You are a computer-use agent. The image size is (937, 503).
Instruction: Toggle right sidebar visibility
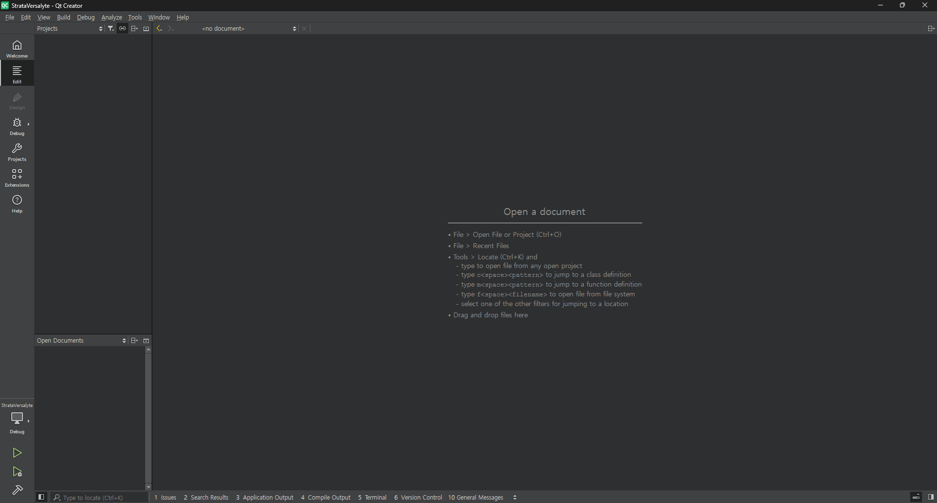931,497
